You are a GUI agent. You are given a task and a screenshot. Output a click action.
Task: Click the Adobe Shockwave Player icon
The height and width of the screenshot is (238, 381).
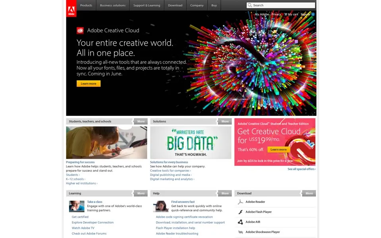coord(241,232)
